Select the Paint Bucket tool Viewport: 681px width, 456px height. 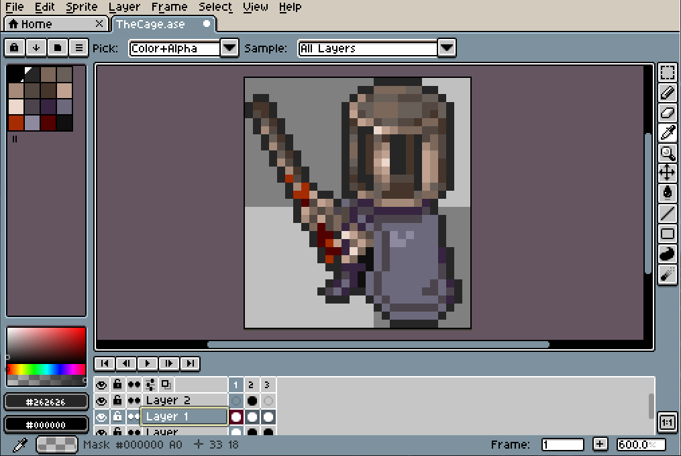[x=667, y=193]
